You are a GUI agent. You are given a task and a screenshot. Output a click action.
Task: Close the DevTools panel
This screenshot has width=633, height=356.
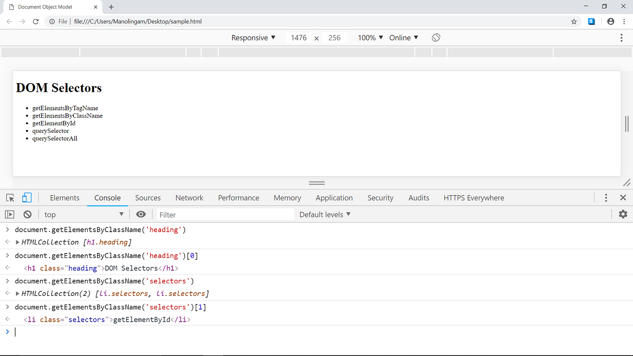623,197
